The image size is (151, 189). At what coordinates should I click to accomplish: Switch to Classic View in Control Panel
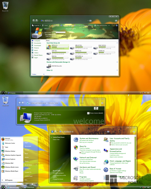point(56,139)
